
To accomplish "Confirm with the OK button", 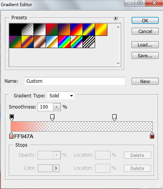I will point(145,20).
